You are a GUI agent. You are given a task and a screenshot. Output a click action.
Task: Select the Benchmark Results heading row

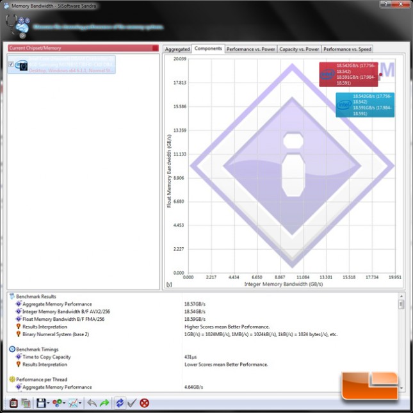[x=203, y=296]
